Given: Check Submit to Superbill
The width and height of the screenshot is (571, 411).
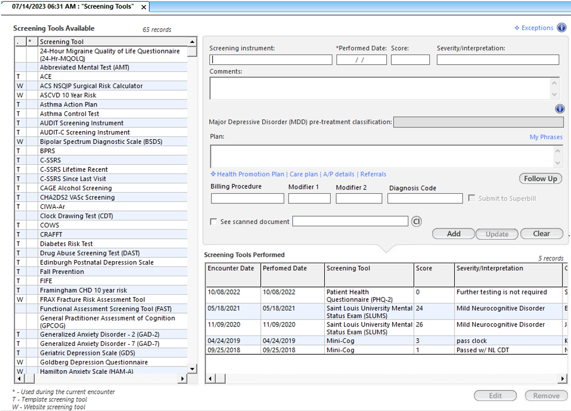Looking at the screenshot, I should (x=471, y=198).
